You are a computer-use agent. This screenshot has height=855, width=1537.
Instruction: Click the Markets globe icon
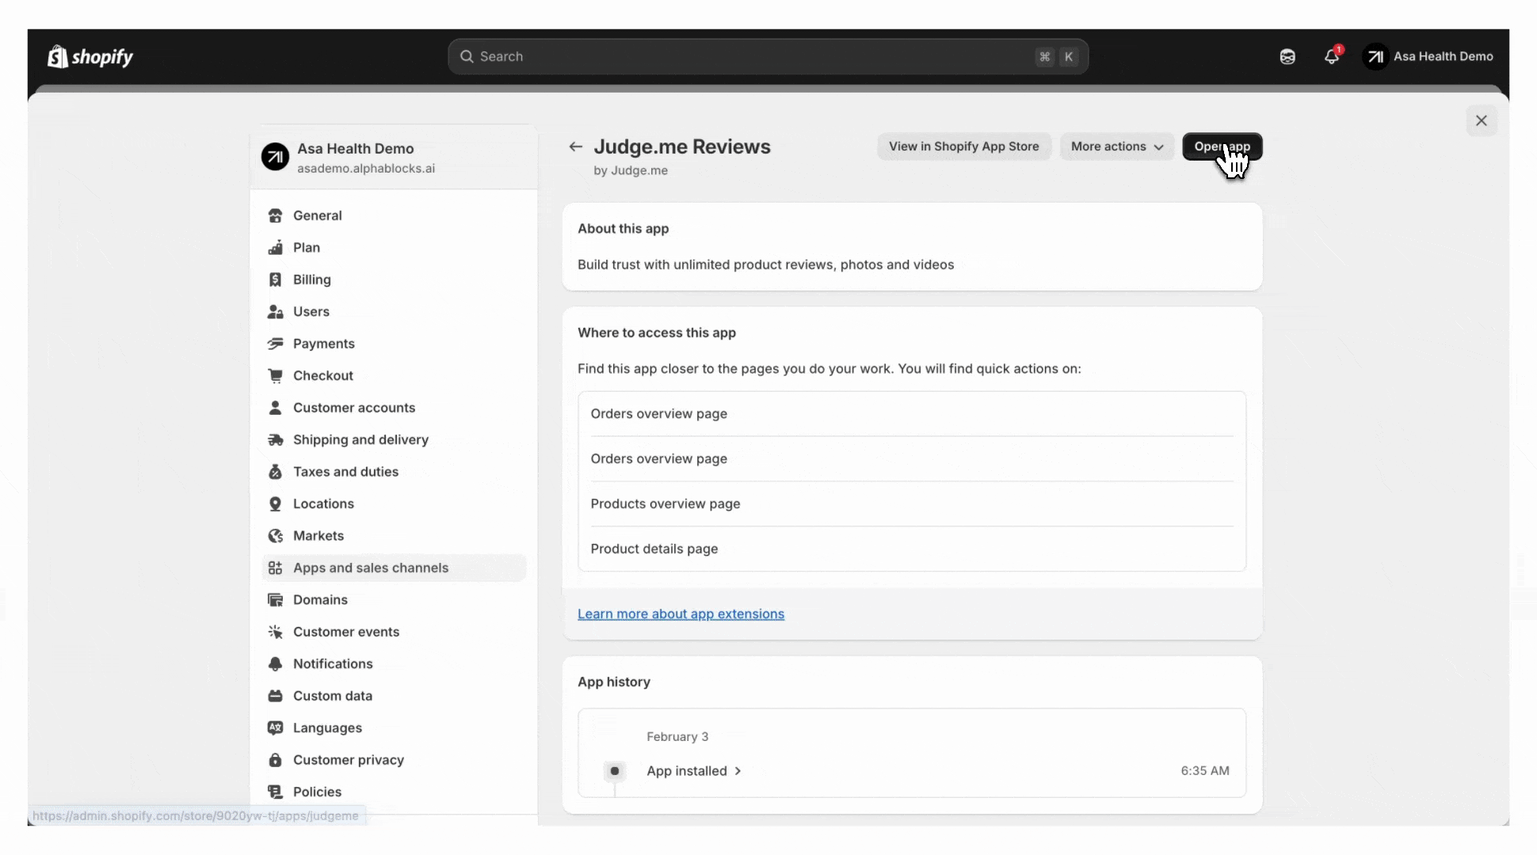click(275, 536)
